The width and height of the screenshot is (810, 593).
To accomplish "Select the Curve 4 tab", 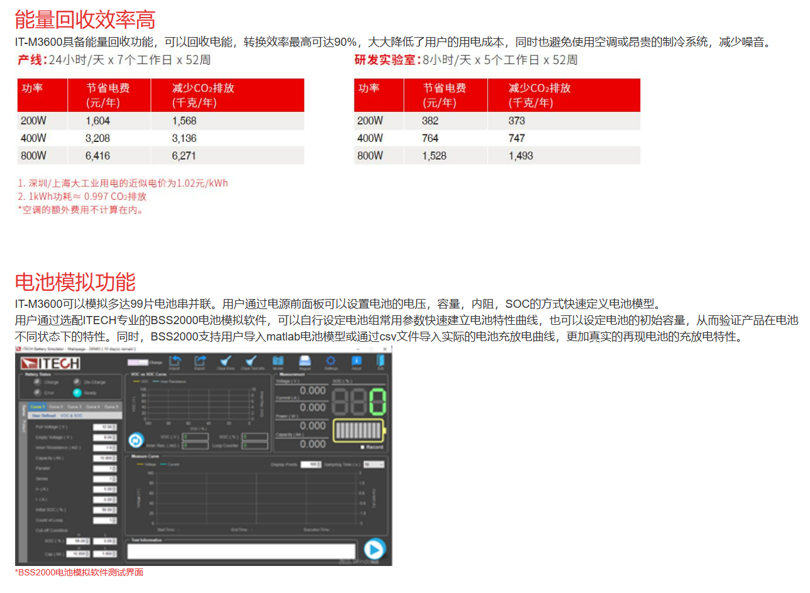I will click(92, 406).
